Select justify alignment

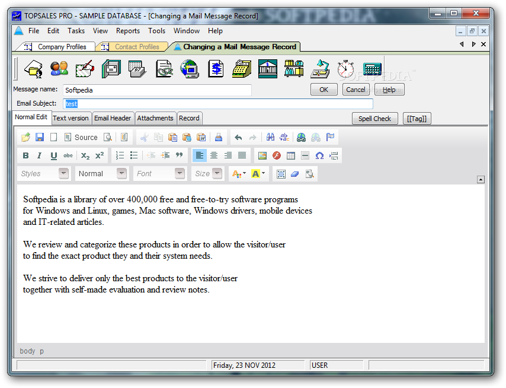point(242,155)
